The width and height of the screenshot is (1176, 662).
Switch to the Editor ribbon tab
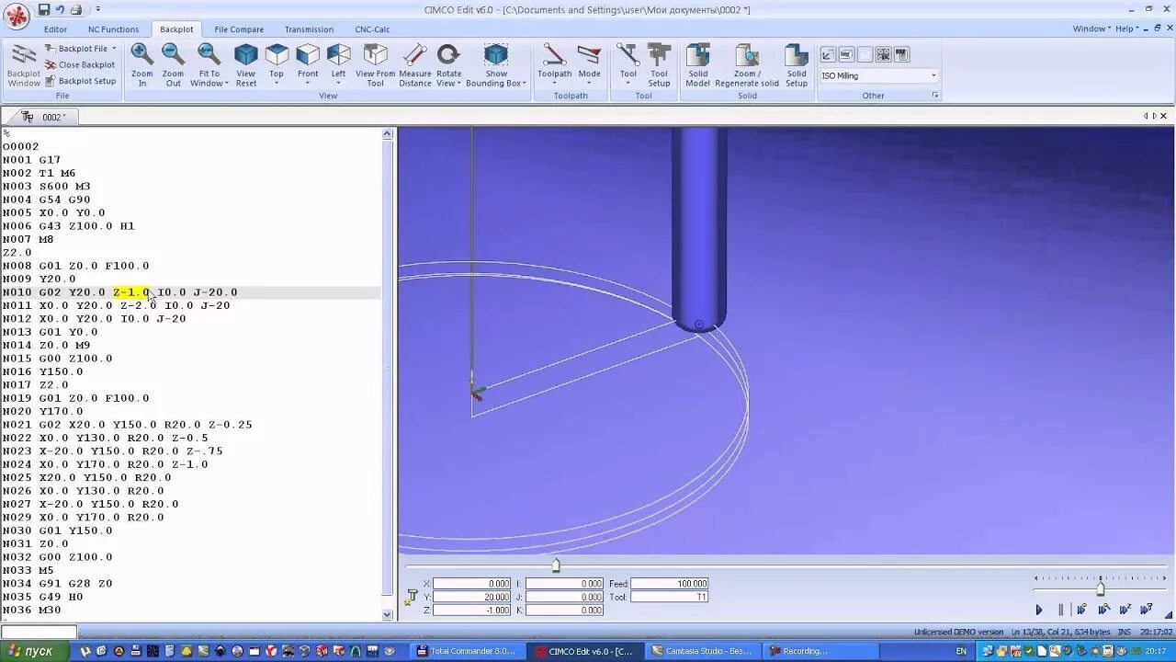point(55,29)
